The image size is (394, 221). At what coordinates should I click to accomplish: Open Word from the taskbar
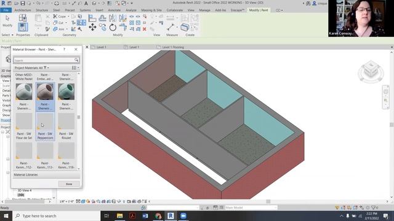coord(145,215)
